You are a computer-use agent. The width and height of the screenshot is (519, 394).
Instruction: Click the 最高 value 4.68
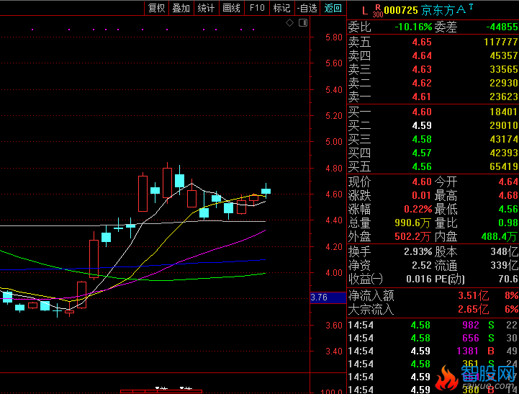click(x=508, y=195)
